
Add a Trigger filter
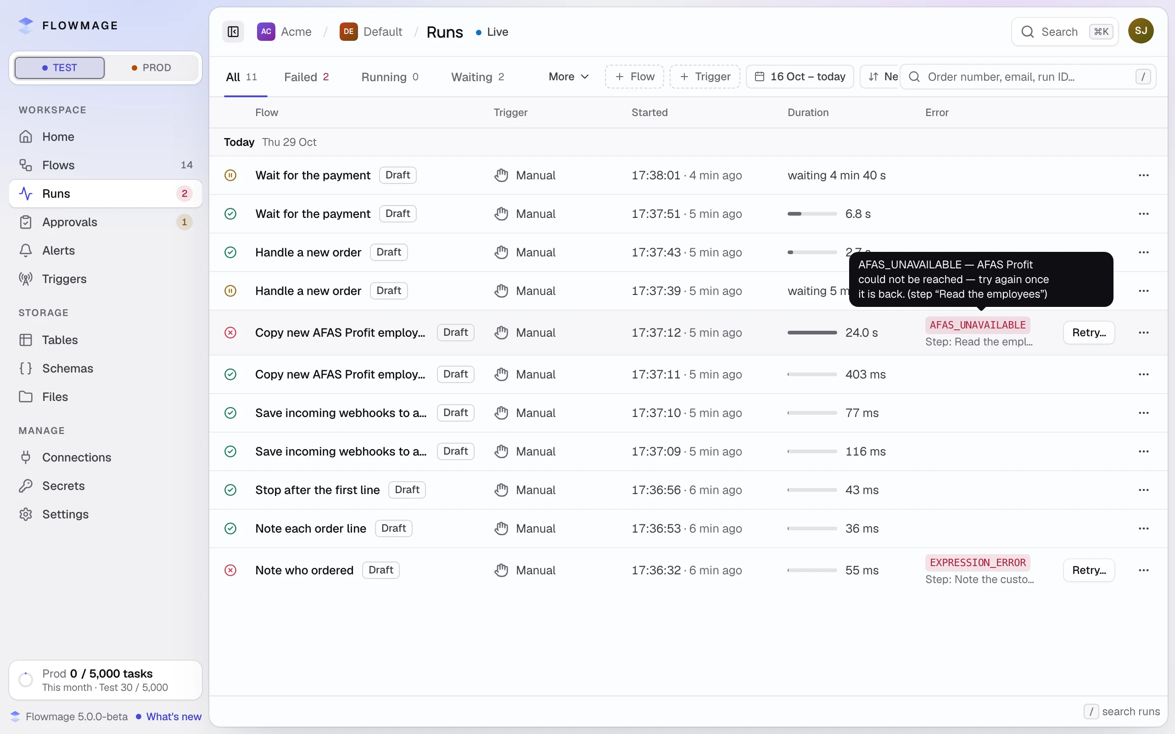[x=705, y=77]
